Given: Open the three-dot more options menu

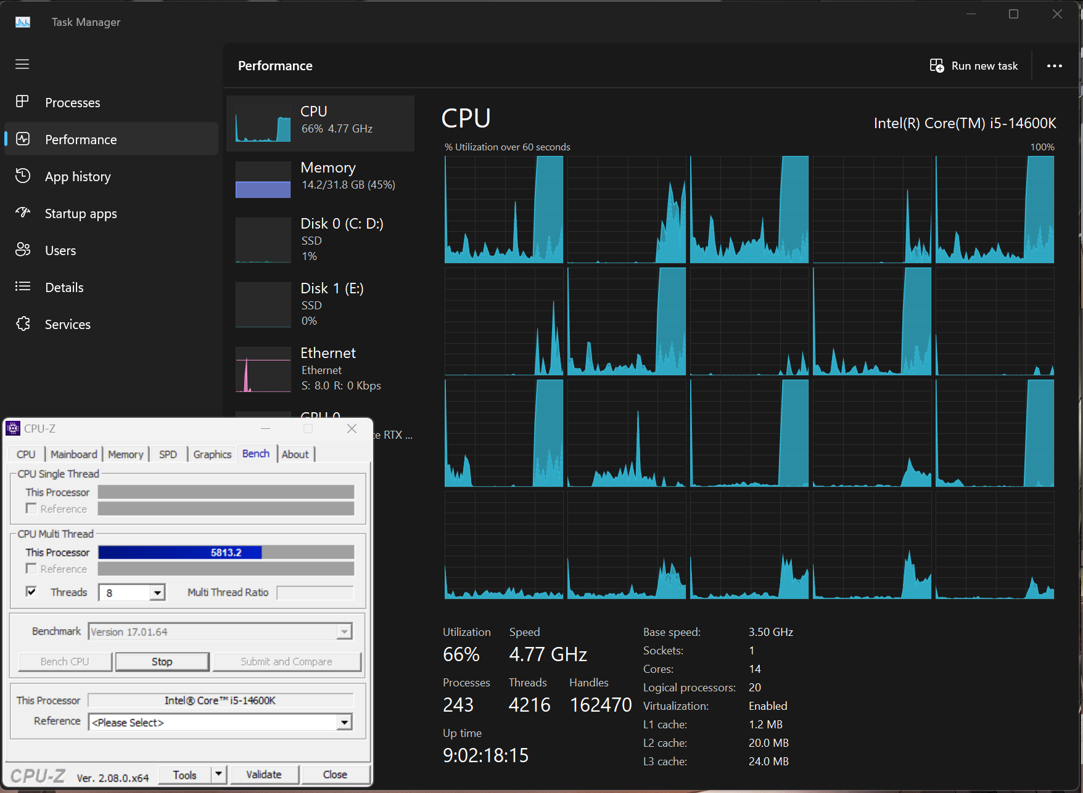Looking at the screenshot, I should coord(1055,66).
